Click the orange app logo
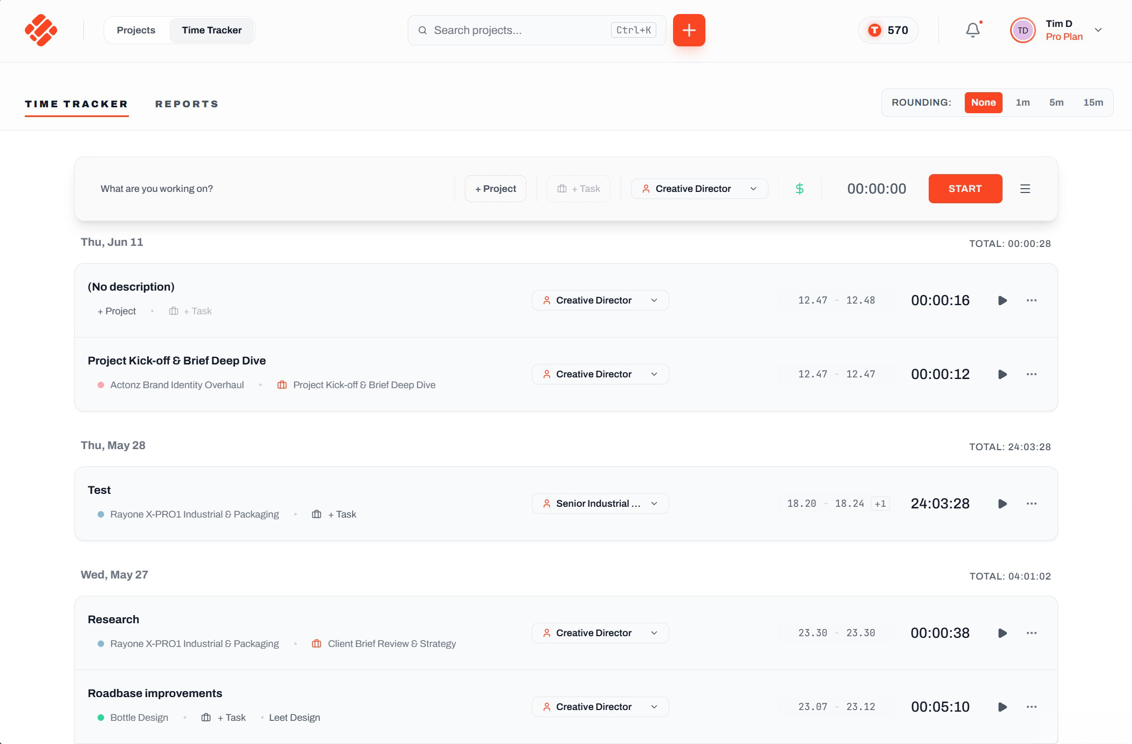This screenshot has height=744, width=1132. (41, 30)
